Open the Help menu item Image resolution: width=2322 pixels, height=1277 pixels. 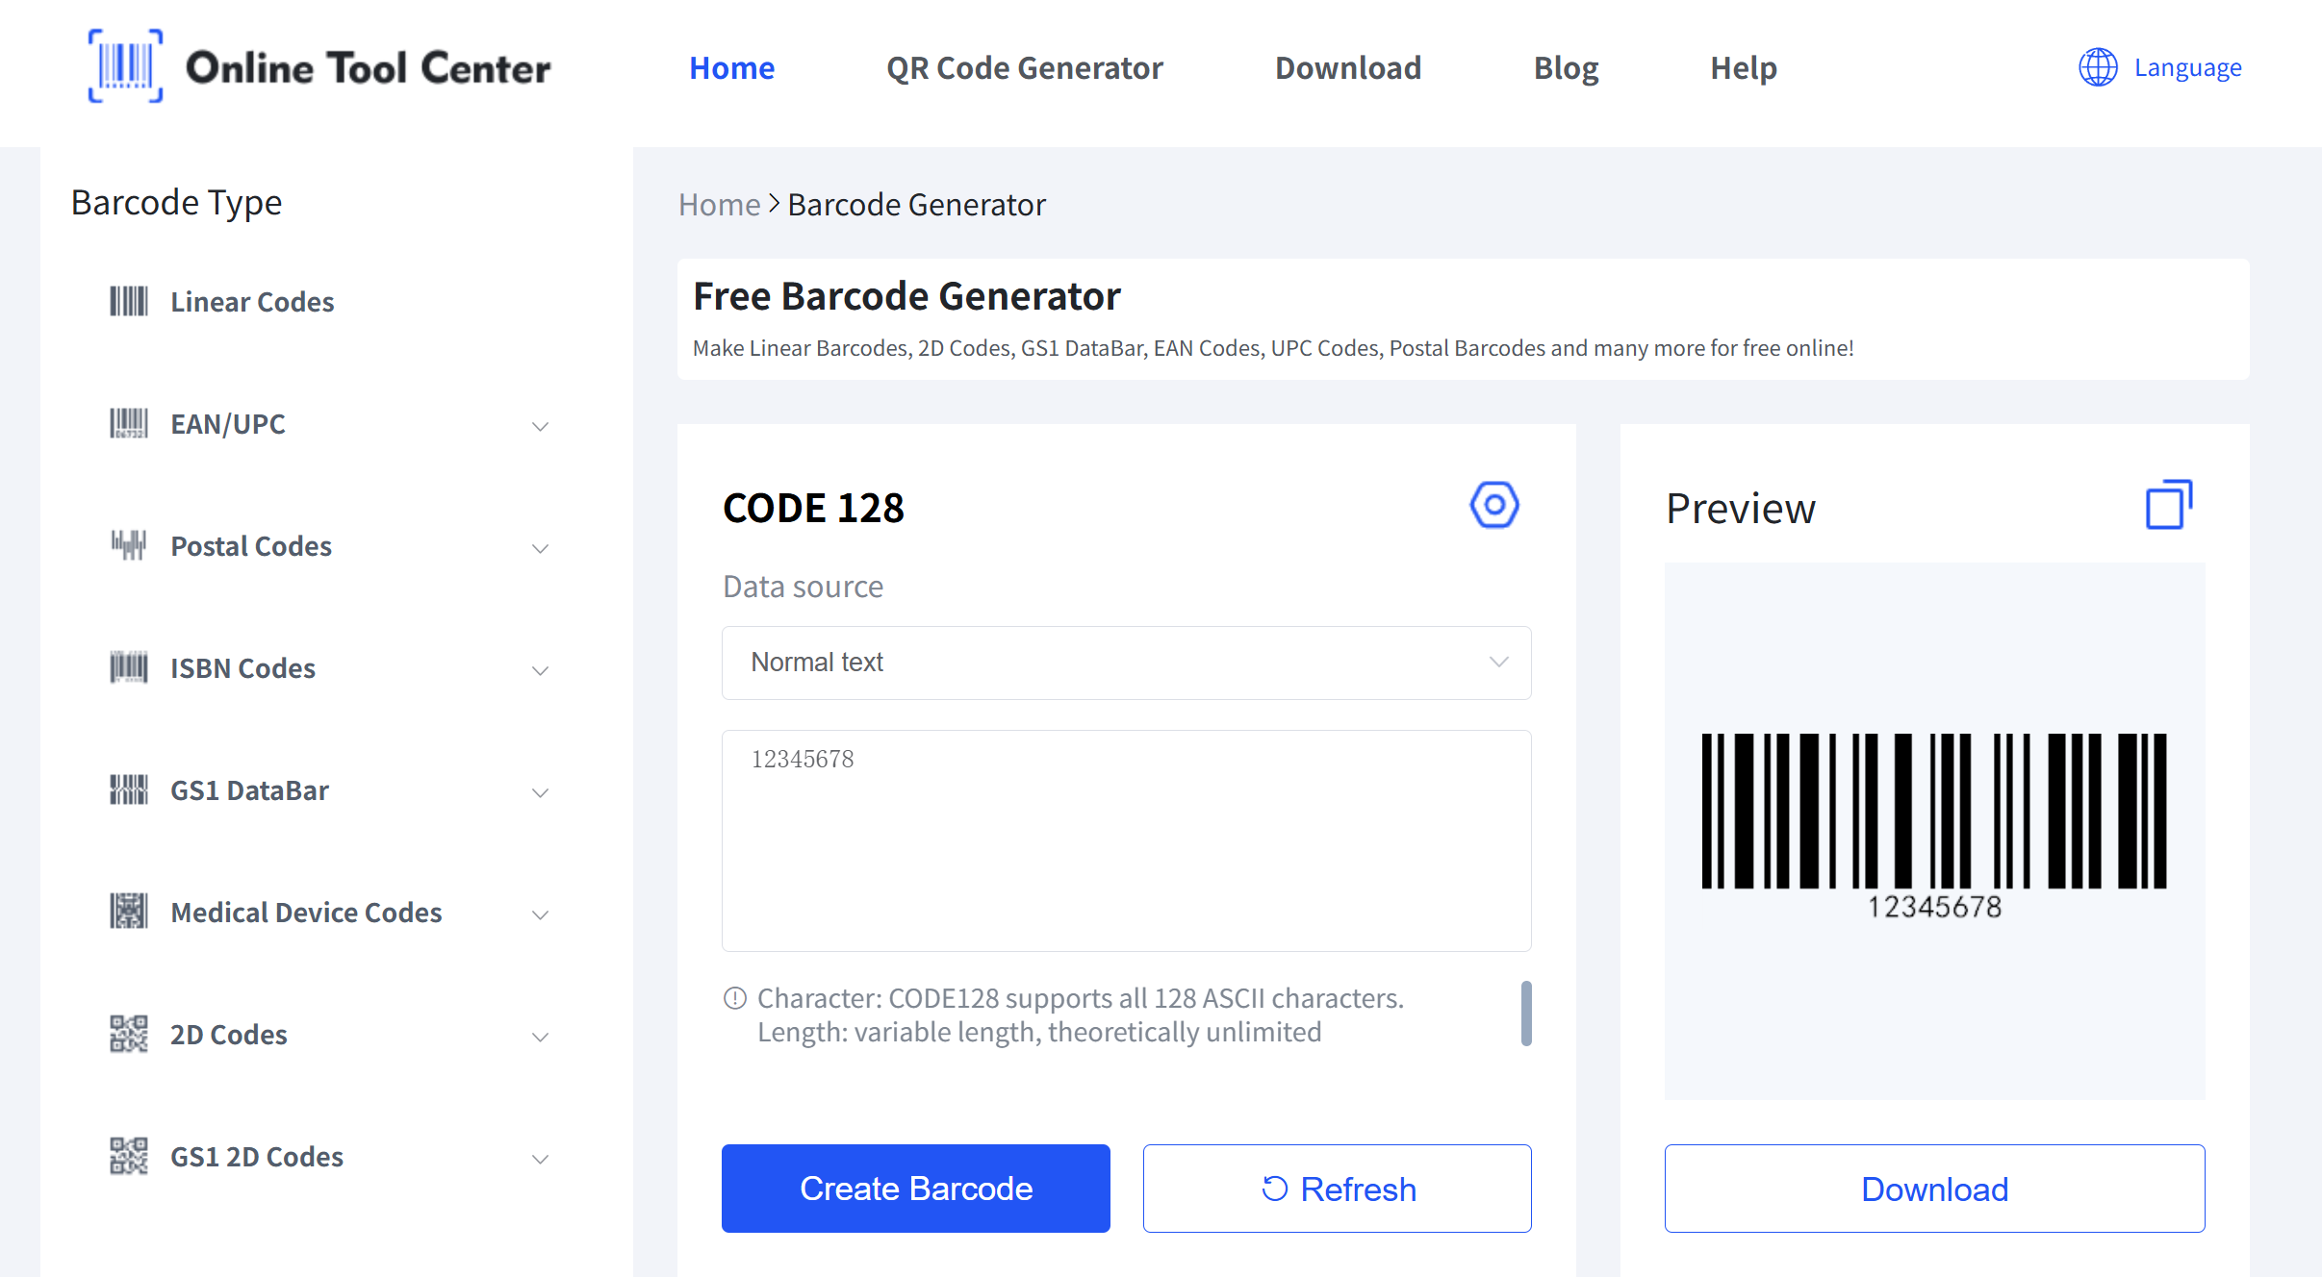coord(1743,68)
